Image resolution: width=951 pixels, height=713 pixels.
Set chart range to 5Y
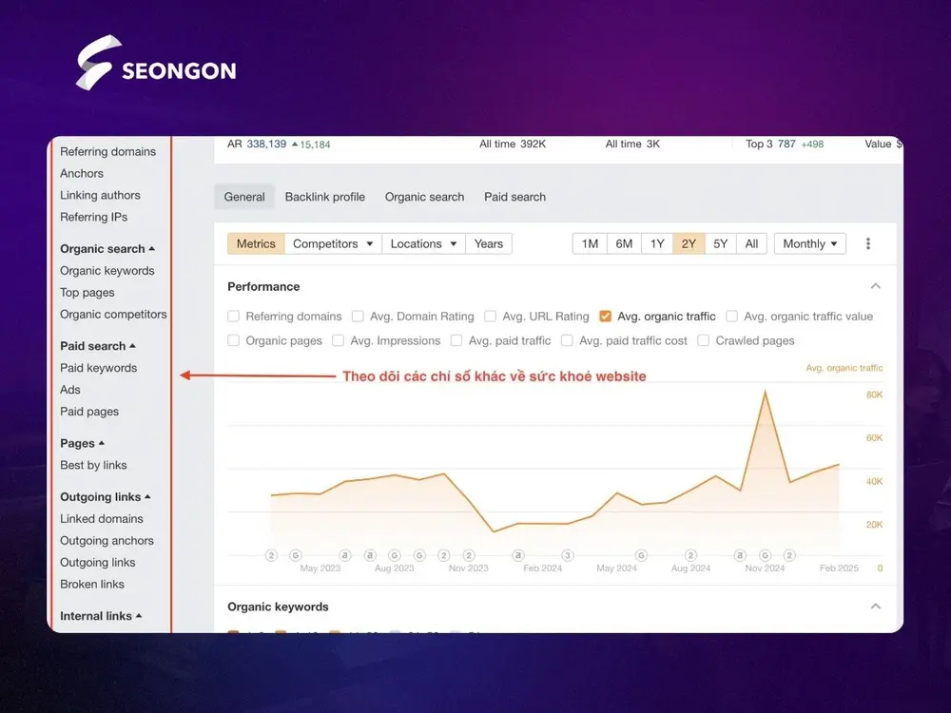[x=721, y=243]
